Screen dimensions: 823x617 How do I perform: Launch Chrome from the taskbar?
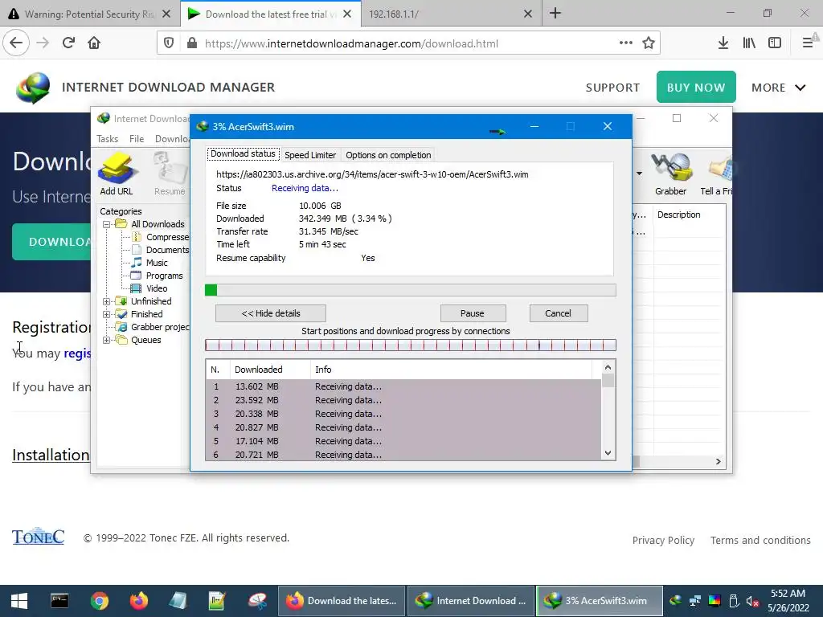pos(99,601)
